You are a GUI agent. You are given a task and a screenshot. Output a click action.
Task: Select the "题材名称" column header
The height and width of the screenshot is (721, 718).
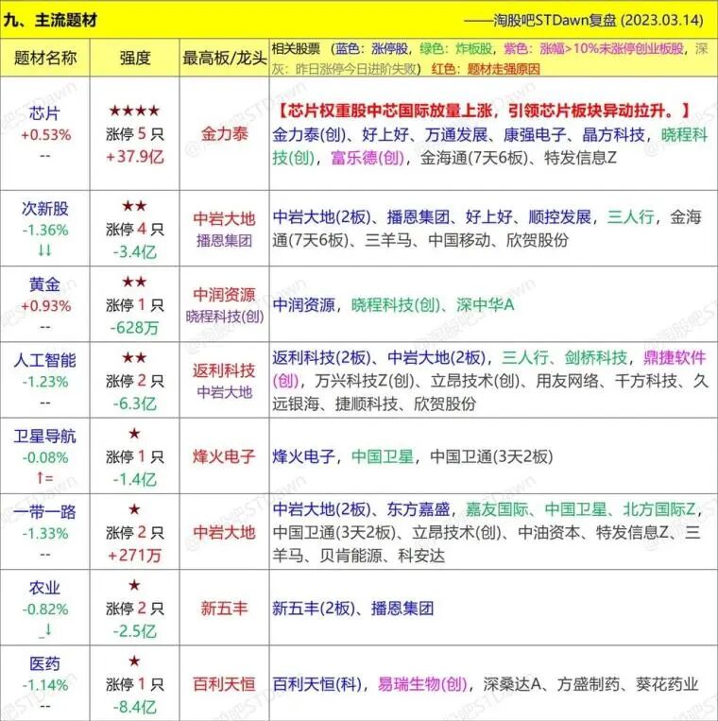[x=45, y=58]
